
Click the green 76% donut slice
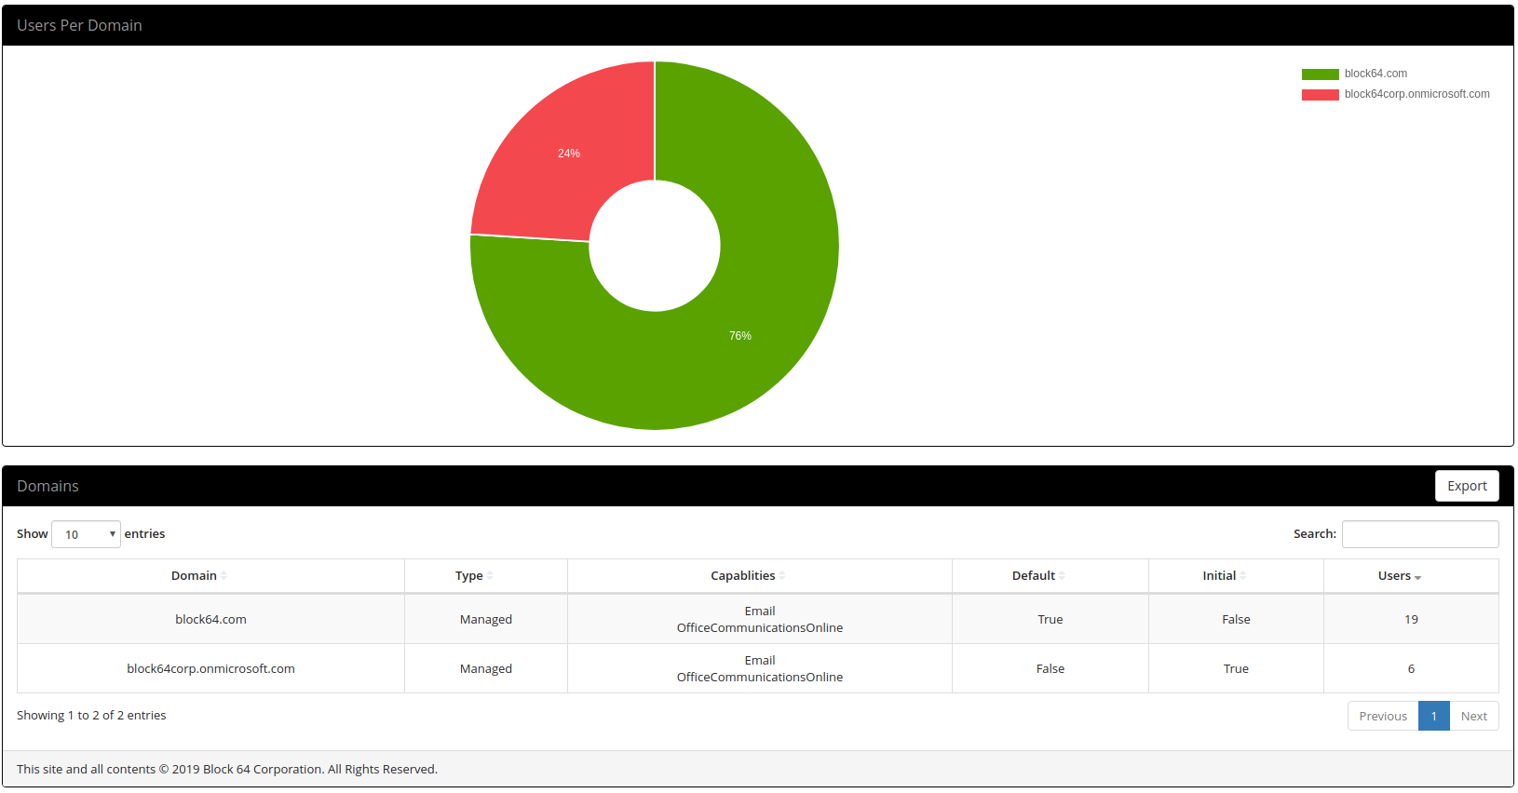pos(740,336)
